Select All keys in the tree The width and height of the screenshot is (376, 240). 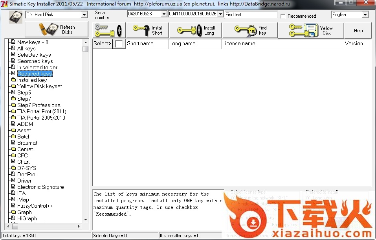[x=26, y=48]
